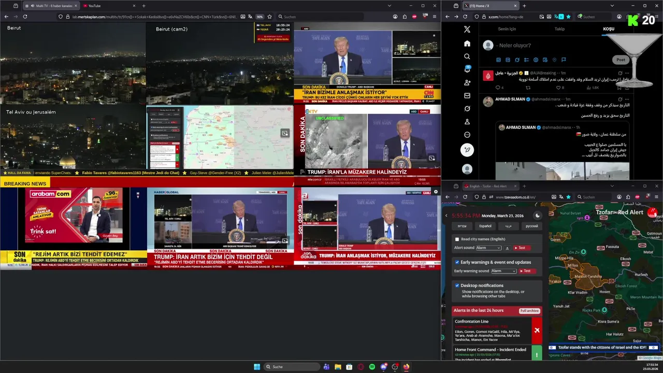Switch Tzofar language to עברית
Viewport: 663px width, 373px height.
point(462,226)
